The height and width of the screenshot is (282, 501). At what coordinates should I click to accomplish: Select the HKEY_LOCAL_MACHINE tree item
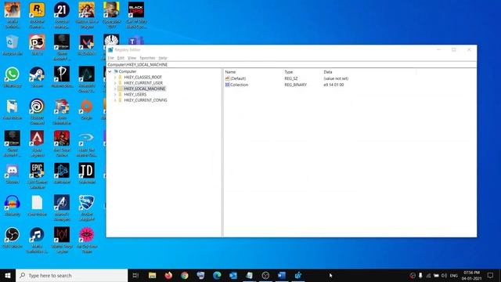tap(144, 89)
